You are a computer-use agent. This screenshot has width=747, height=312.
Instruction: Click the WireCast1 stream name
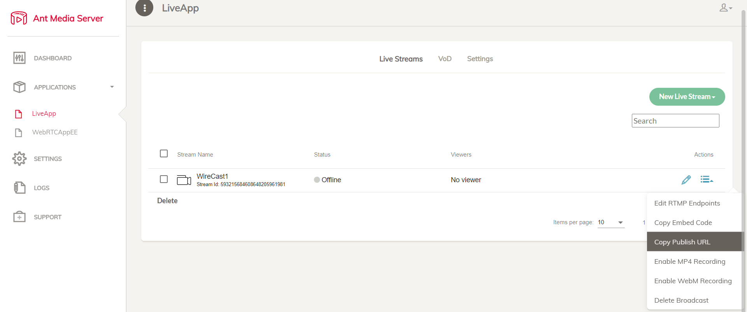(212, 176)
